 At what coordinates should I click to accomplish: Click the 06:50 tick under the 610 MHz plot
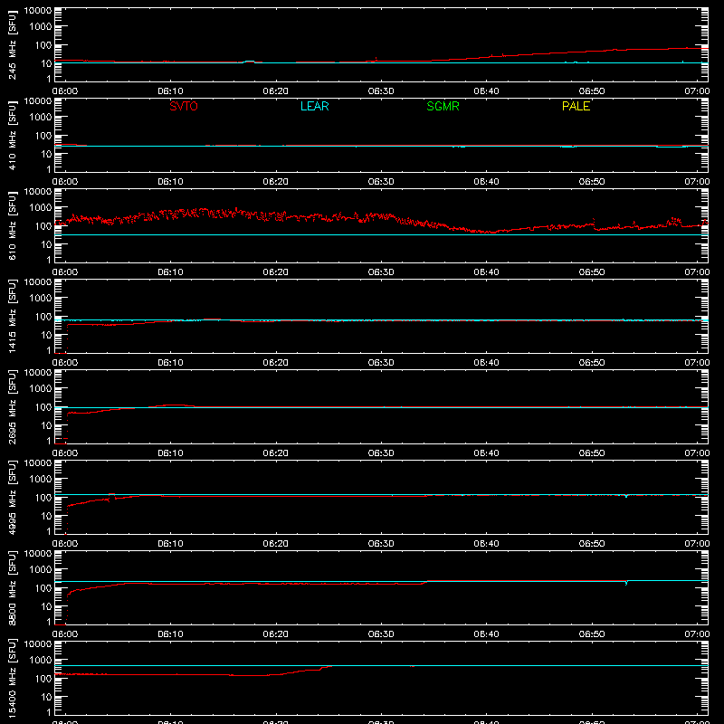[592, 272]
